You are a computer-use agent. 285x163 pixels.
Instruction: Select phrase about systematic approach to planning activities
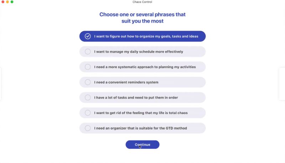pyautogui.click(x=145, y=67)
